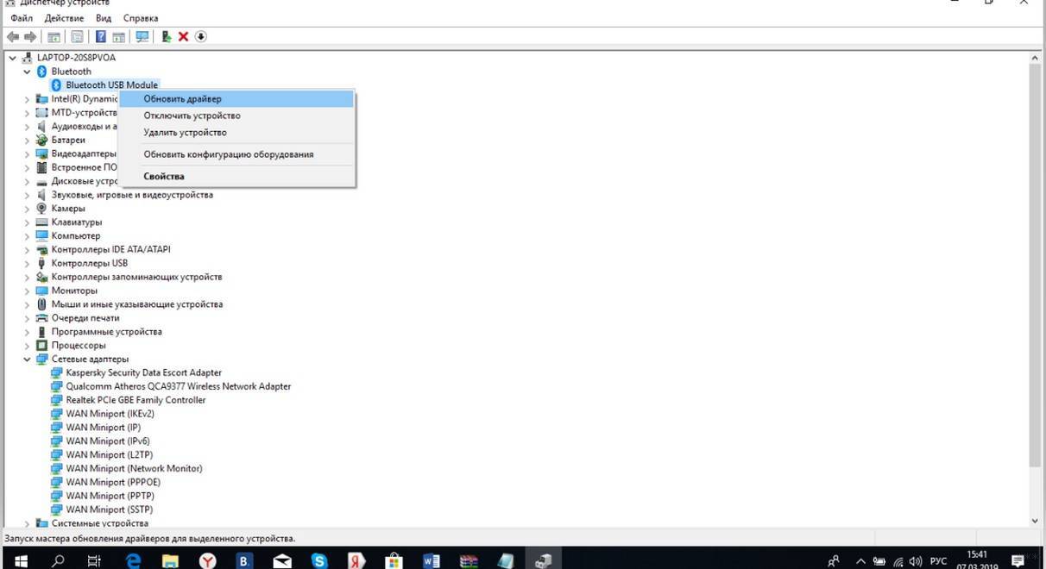Screen dimensions: 1046x569
Task: Select WAN Miniport (Network Monitor)
Action: click(x=134, y=468)
